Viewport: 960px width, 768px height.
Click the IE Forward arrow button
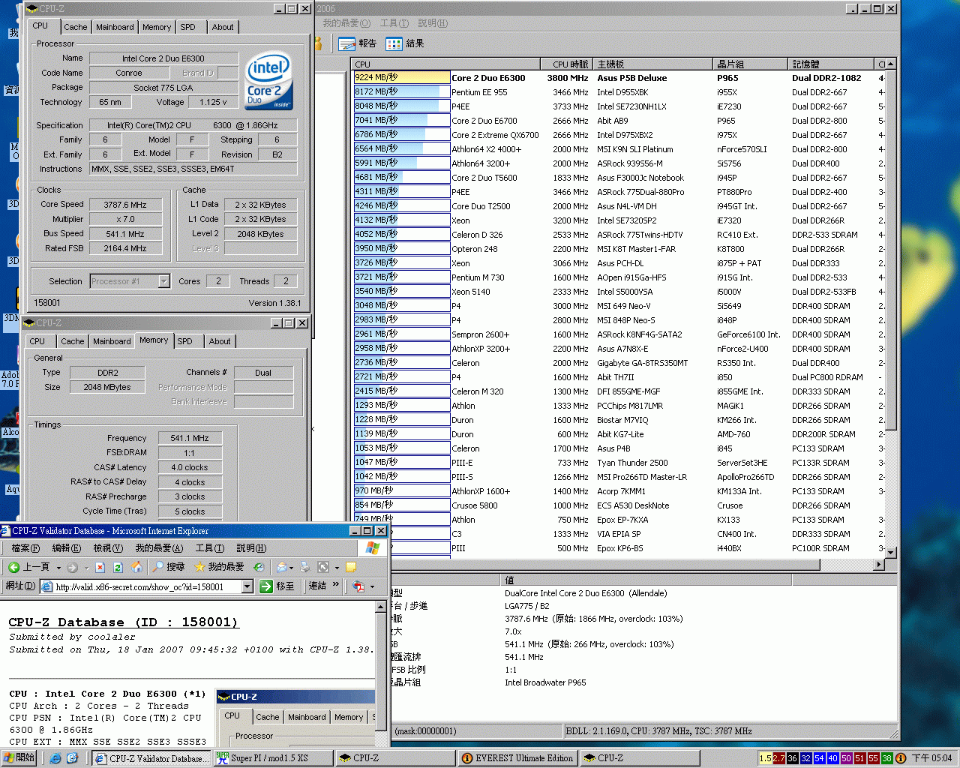click(72, 567)
